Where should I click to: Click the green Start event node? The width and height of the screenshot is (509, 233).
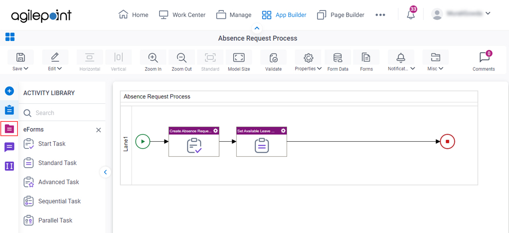coord(143,141)
